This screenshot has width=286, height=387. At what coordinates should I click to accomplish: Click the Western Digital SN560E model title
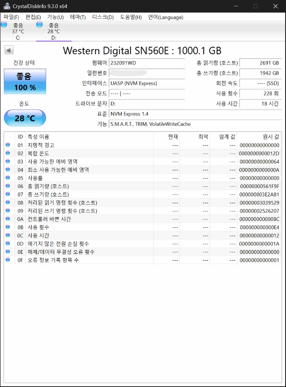(142, 50)
